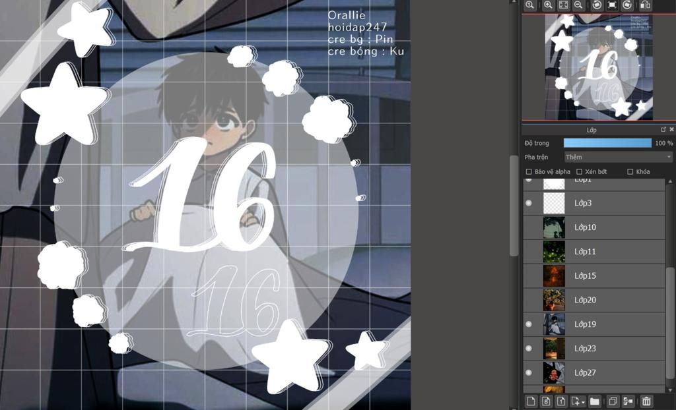Adjust the Độ trong opacity slider
Viewport: 676px width, 410px height.
coord(608,143)
